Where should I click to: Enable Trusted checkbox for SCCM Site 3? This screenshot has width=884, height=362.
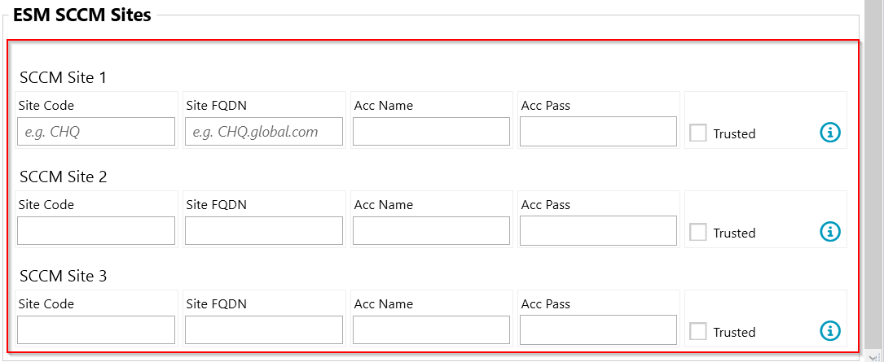click(698, 332)
